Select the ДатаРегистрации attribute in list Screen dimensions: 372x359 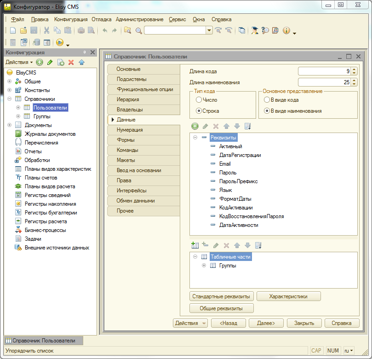pyautogui.click(x=240, y=155)
